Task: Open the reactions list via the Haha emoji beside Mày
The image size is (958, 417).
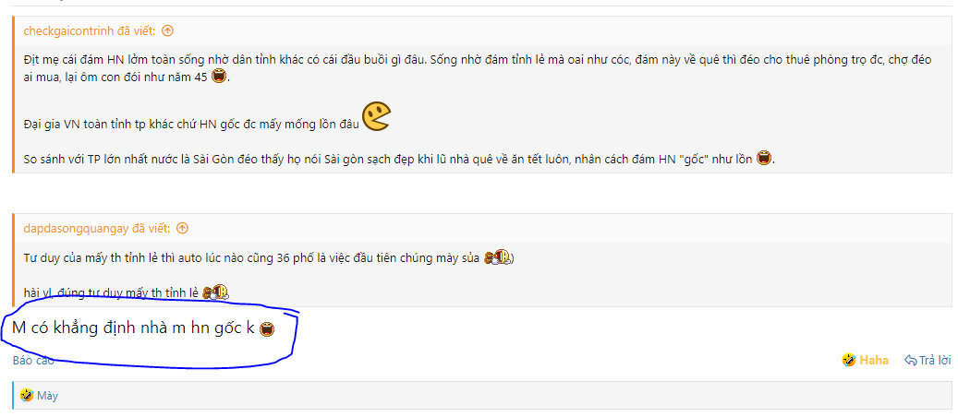Action: click(x=26, y=395)
